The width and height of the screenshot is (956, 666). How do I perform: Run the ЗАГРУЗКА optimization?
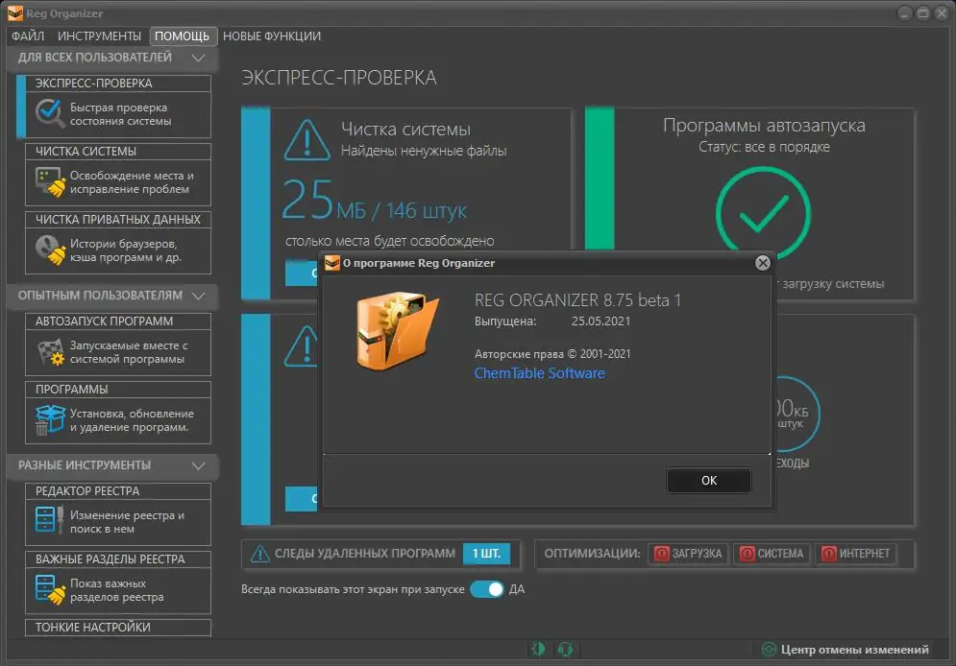click(688, 554)
